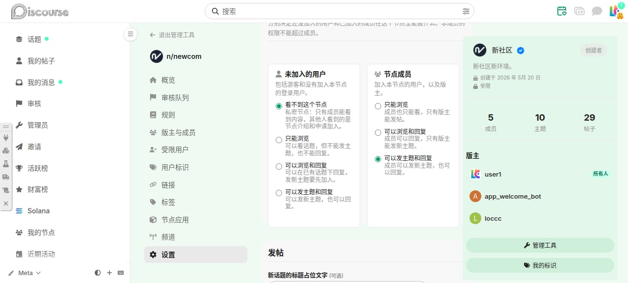This screenshot has width=628, height=283.
Task: Open advanced search filters sliders icon
Action: point(466,11)
